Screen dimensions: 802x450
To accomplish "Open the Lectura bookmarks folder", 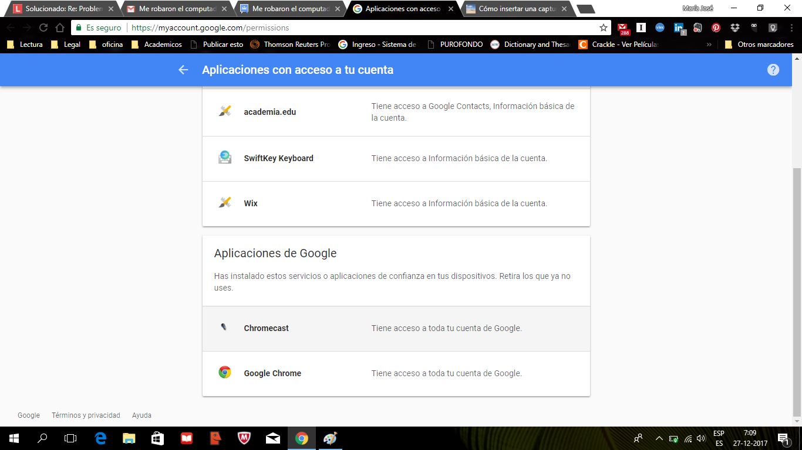I will (25, 45).
